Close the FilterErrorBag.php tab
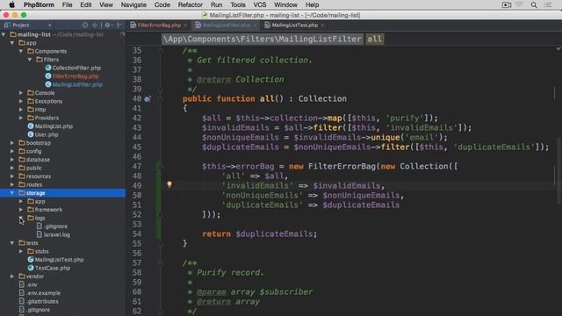 point(185,25)
